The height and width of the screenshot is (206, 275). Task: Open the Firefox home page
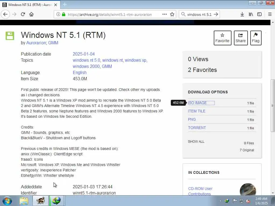(x=31, y=14)
